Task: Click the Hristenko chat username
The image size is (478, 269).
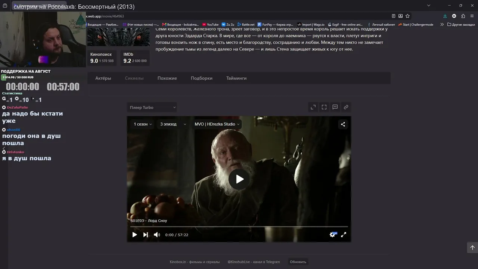Action: pos(15,152)
